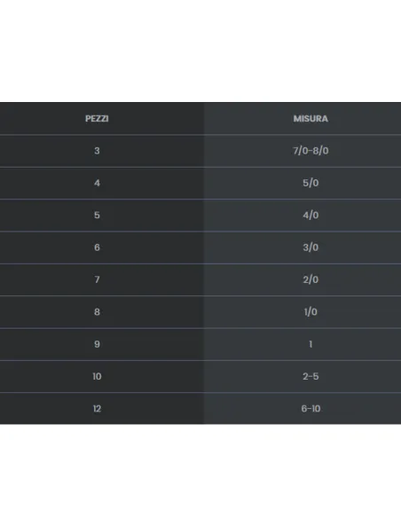Click the MISURA column header
Screen dimensions: 401x518
[311, 119]
